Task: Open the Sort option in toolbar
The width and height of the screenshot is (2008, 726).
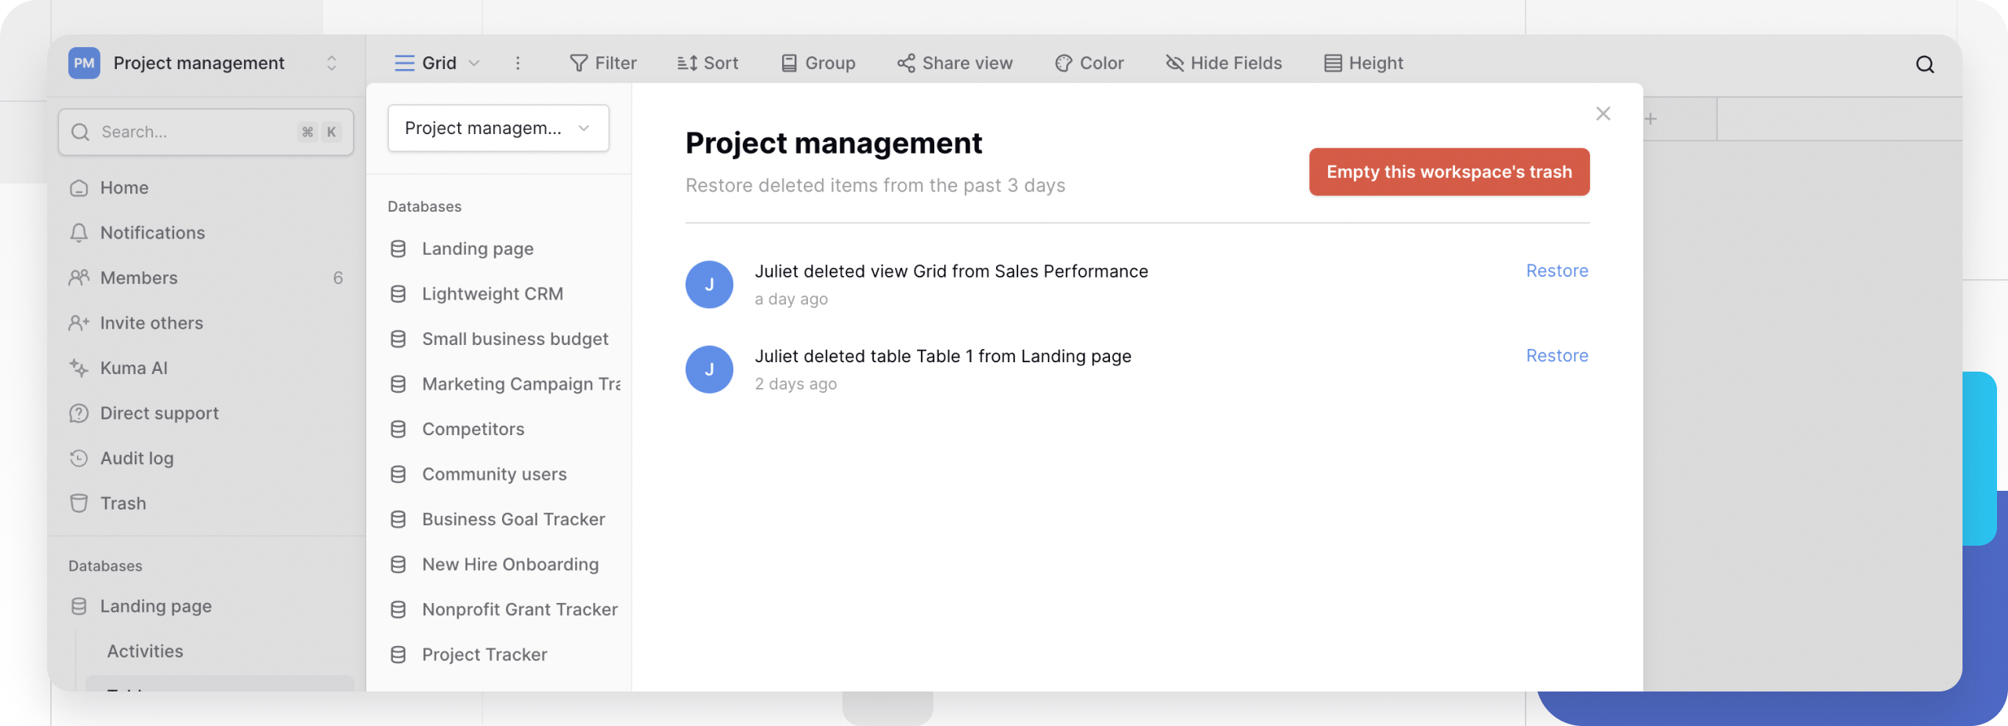Action: click(x=708, y=63)
